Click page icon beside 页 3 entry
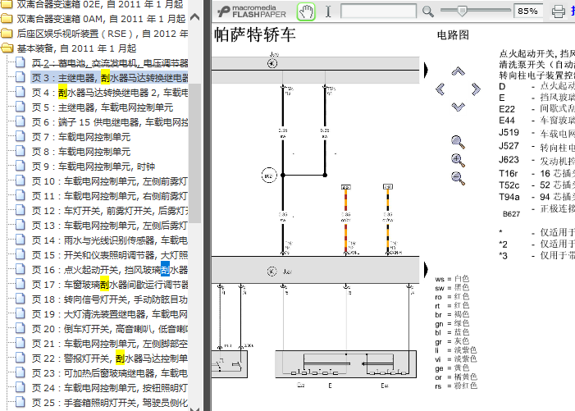This screenshot has height=411, width=575. tap(21, 77)
